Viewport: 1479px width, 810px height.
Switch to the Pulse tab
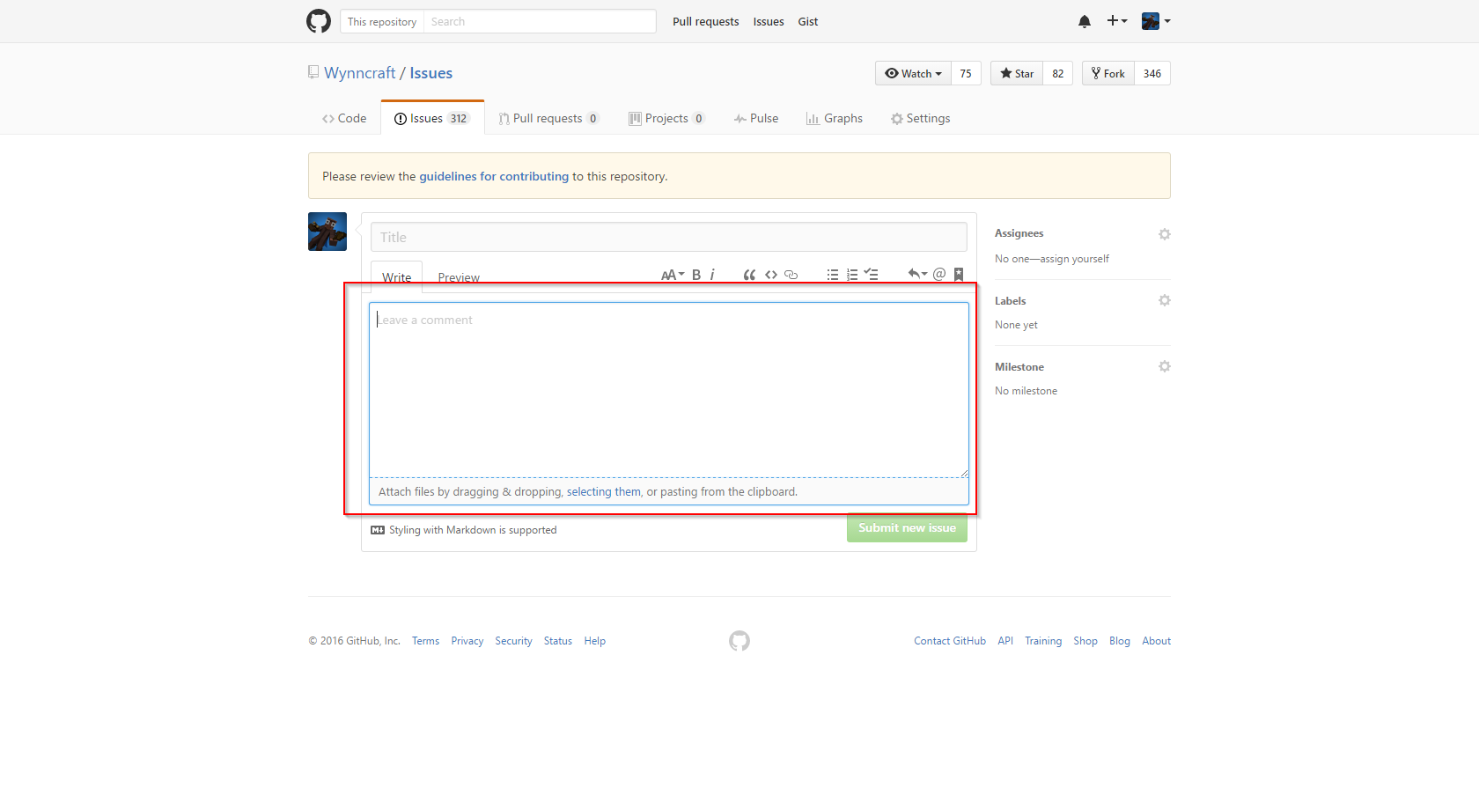pyautogui.click(x=756, y=118)
